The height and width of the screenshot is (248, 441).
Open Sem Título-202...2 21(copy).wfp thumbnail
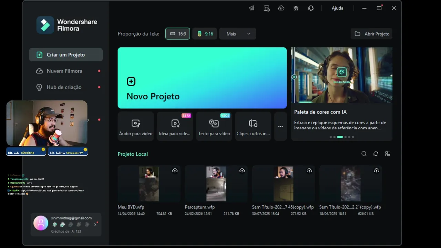351,184
